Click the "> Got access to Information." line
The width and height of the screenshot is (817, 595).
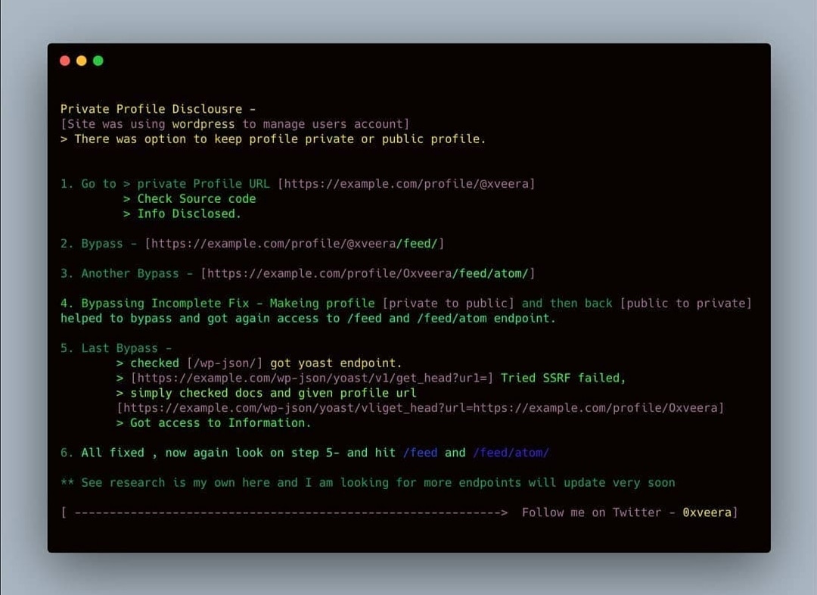[x=213, y=423]
